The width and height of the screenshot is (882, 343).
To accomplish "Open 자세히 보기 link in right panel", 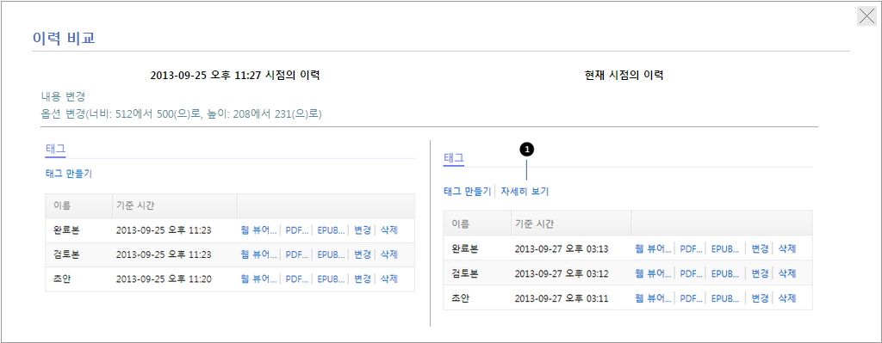I will pyautogui.click(x=525, y=192).
